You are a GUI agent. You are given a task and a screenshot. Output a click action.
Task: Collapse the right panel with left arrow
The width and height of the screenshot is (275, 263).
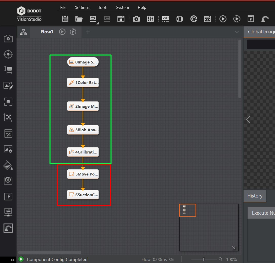pyautogui.click(x=248, y=120)
